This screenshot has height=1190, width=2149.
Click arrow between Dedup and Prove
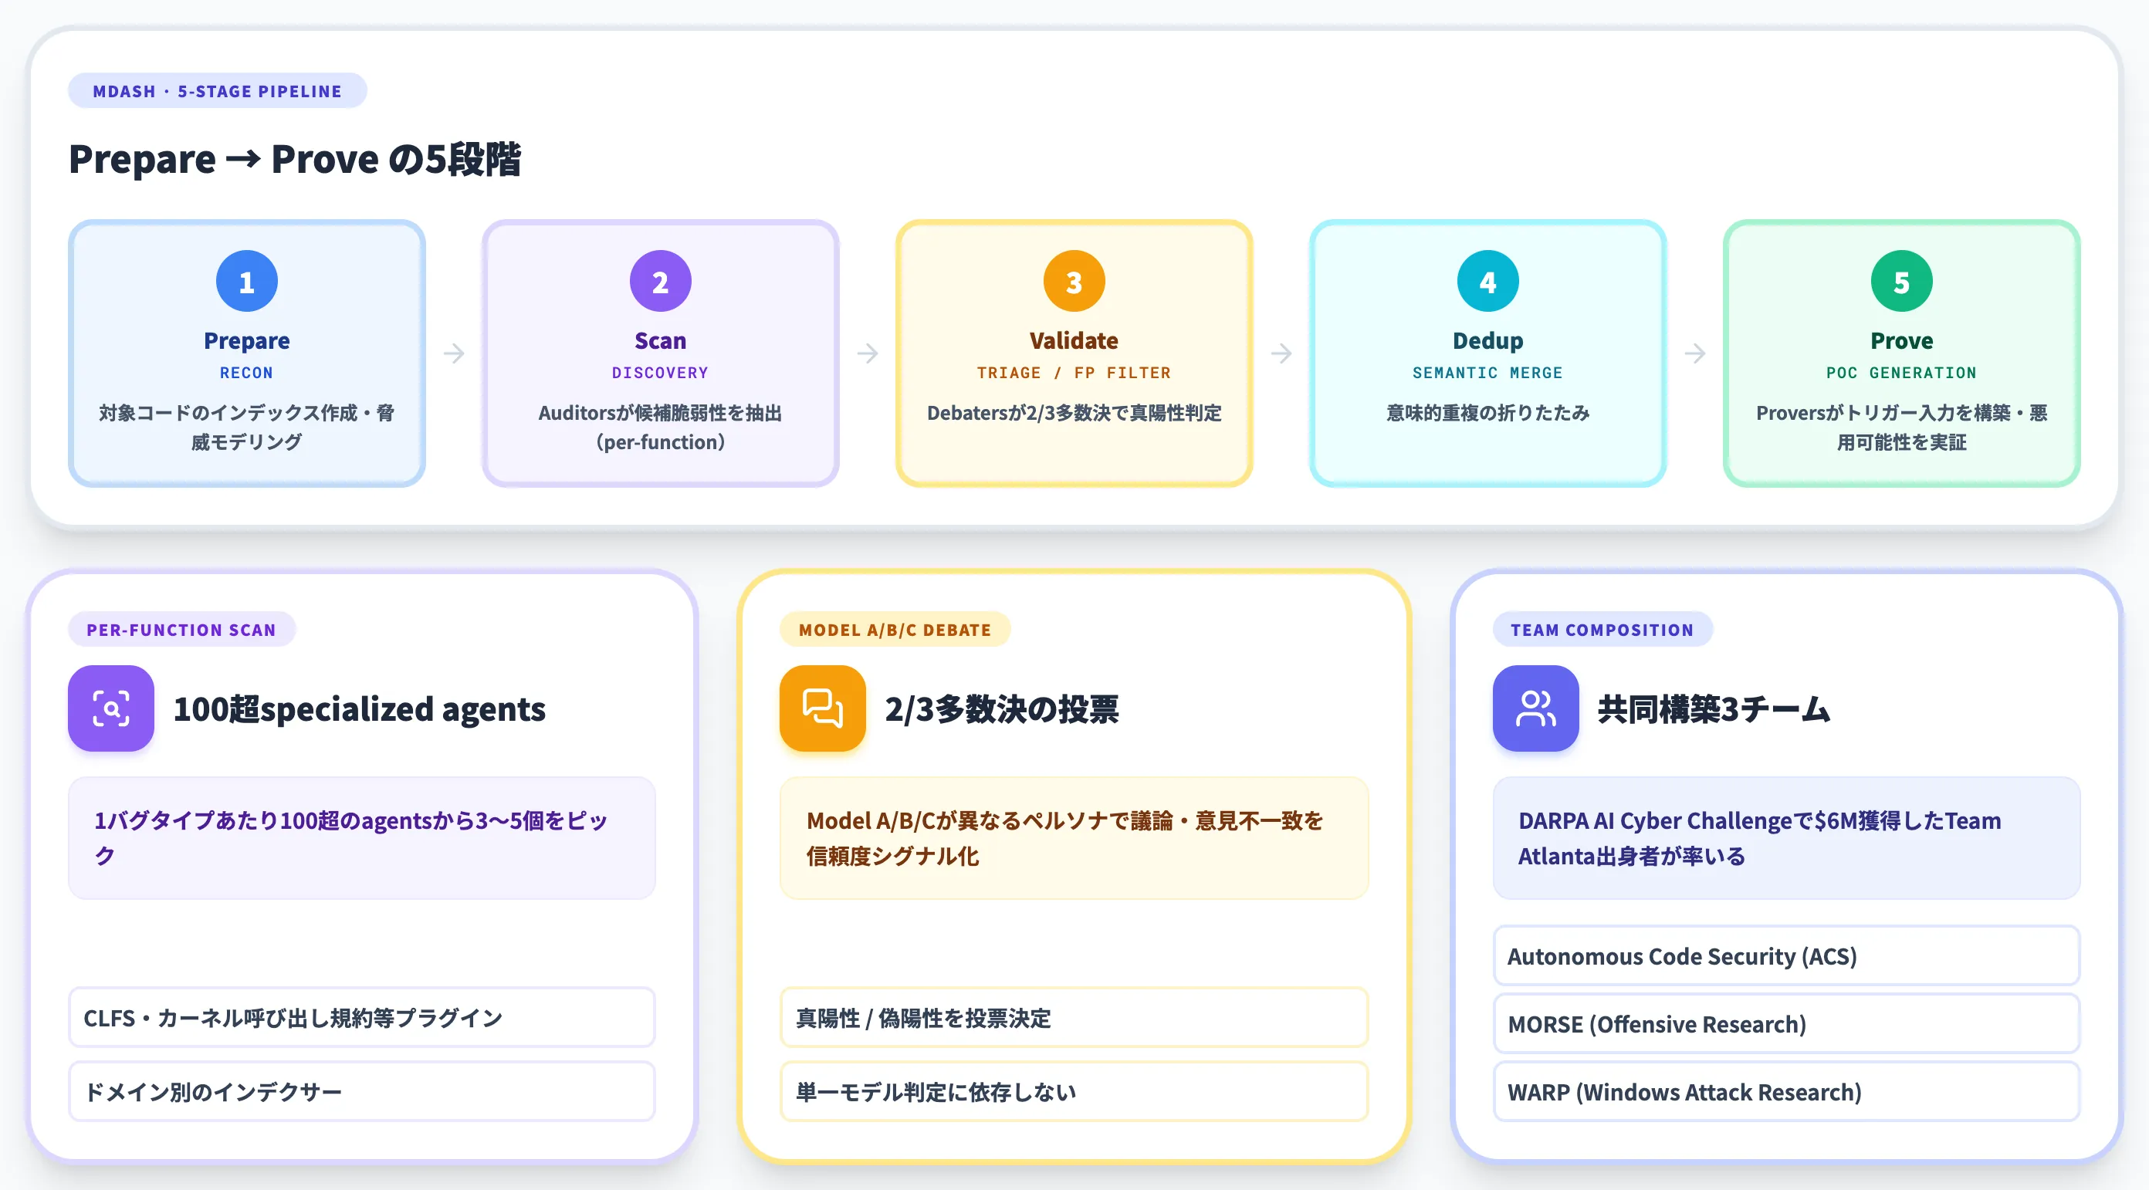pos(1695,353)
